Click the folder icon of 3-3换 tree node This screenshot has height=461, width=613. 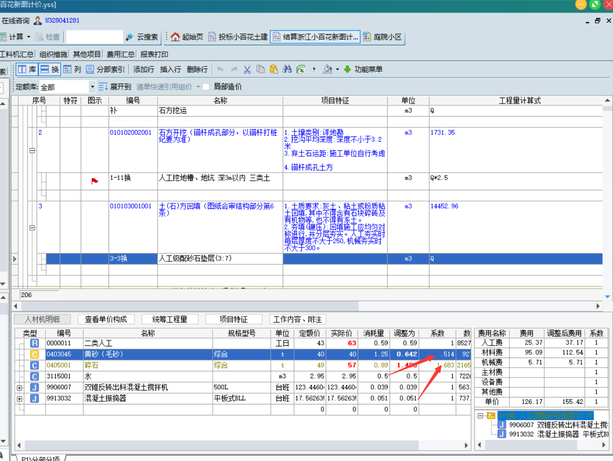491,416
